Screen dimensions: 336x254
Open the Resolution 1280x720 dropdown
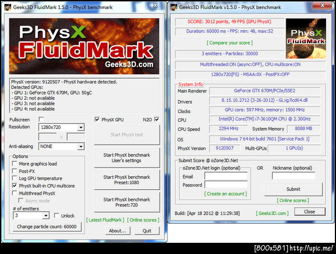(61, 127)
